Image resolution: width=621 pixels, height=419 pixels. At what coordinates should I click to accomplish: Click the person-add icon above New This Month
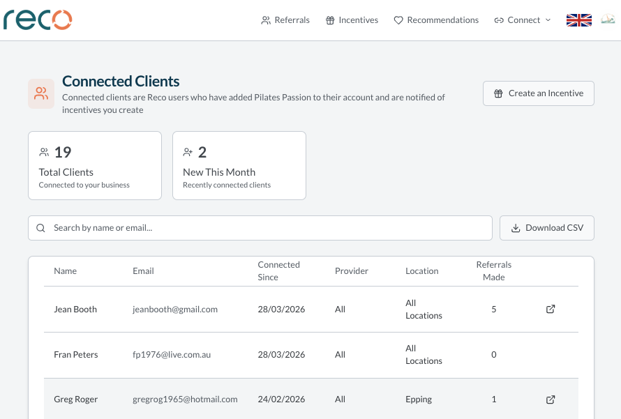point(188,151)
